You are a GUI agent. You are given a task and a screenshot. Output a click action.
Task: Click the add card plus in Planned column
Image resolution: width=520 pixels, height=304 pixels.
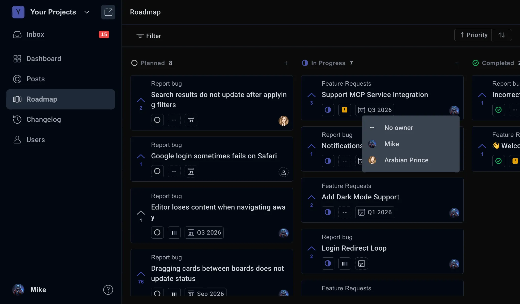286,63
